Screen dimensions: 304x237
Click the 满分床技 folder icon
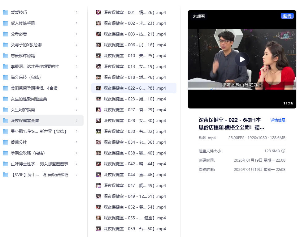click(x=6, y=77)
